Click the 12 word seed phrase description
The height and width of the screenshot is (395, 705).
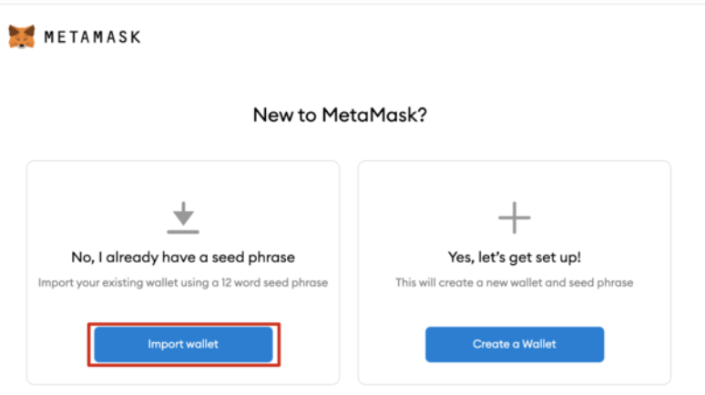click(183, 282)
